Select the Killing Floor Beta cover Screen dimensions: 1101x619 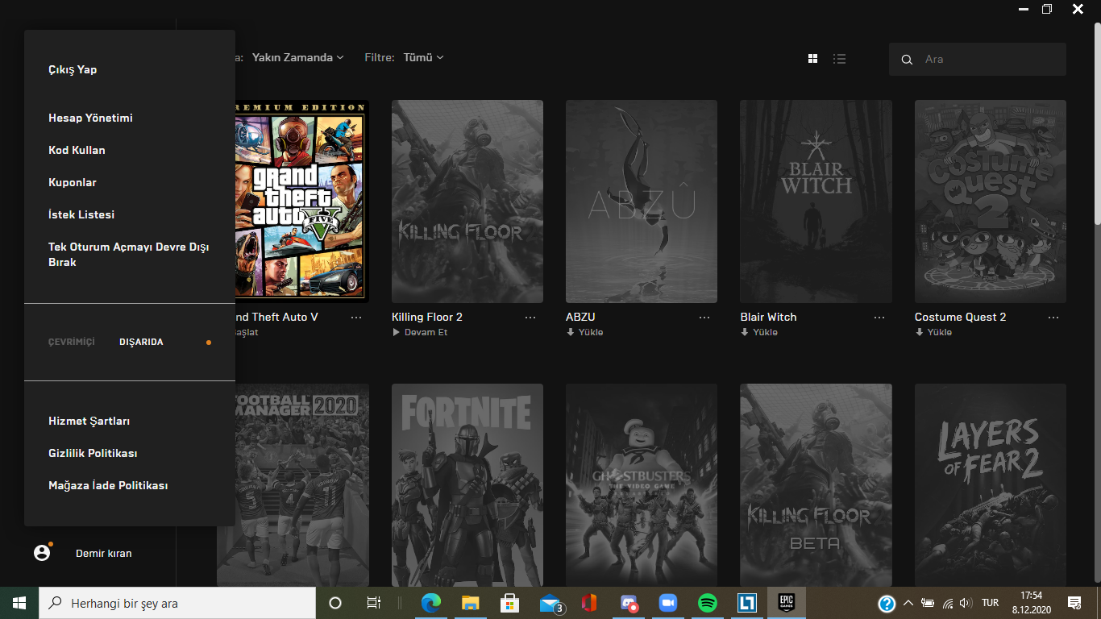[x=816, y=485]
